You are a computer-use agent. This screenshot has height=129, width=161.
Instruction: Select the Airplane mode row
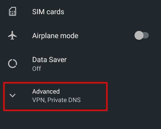[x=80, y=35]
